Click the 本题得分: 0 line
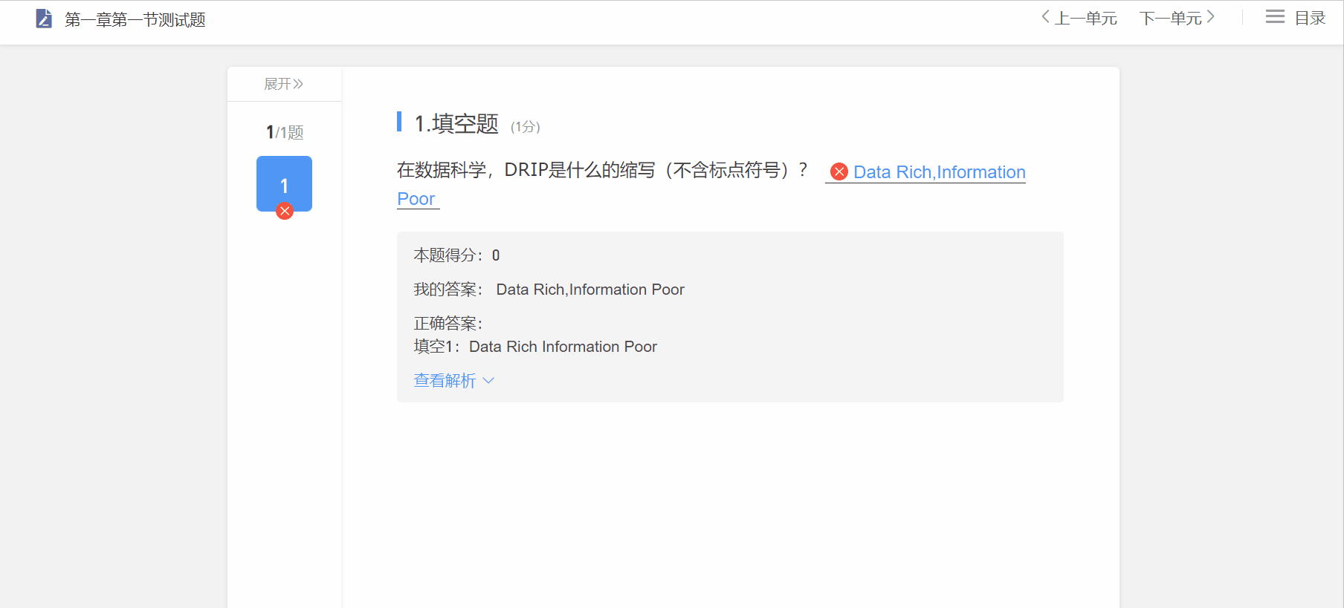The height and width of the screenshot is (608, 1344). click(456, 255)
